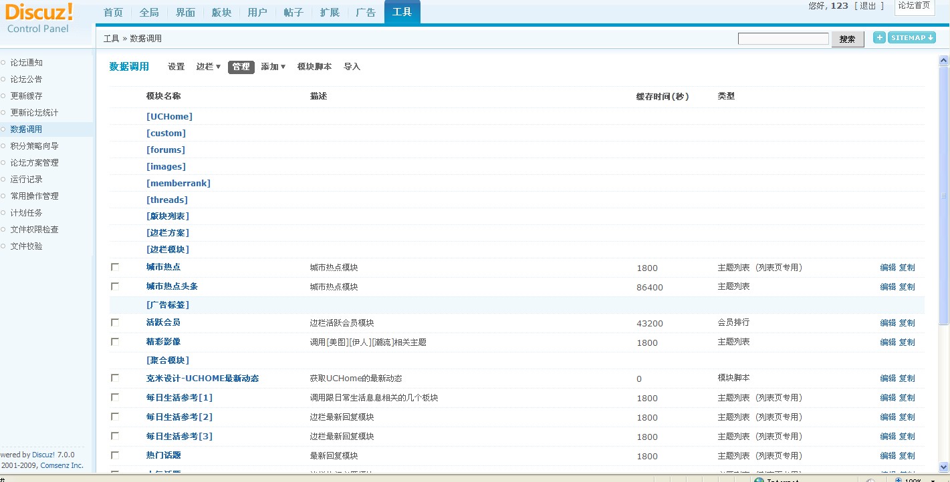
Task: Select the 管理 sub-tab
Action: coord(241,67)
